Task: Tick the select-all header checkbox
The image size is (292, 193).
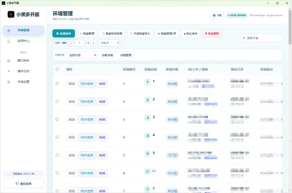Action: coord(57,69)
